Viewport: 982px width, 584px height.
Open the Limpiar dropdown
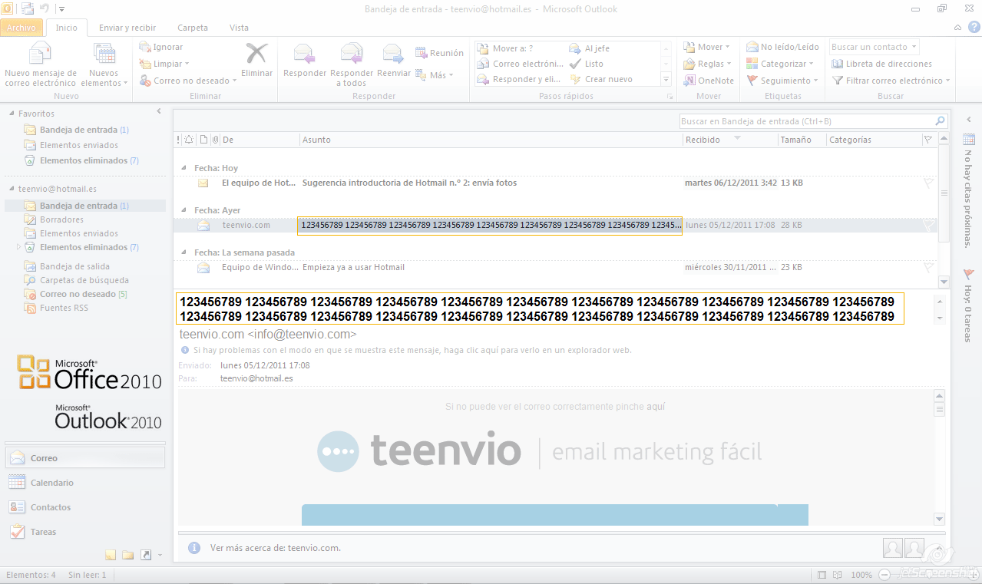click(x=164, y=64)
